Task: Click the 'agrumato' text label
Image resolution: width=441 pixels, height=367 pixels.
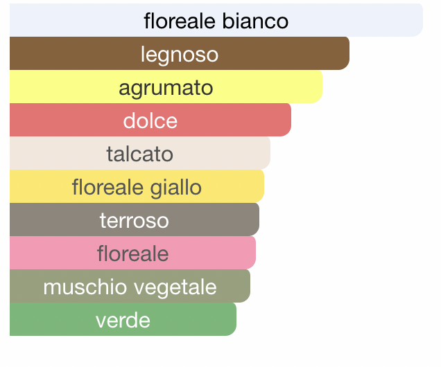Action: (x=166, y=89)
